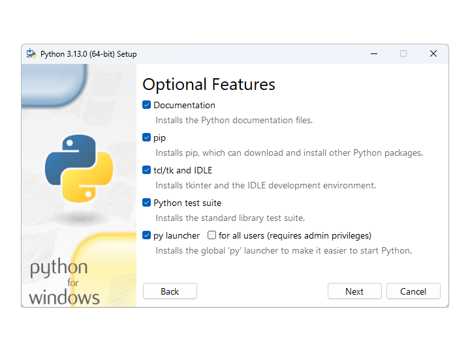Toggle the py launcher checkbox
The height and width of the screenshot is (352, 470).
click(x=146, y=235)
